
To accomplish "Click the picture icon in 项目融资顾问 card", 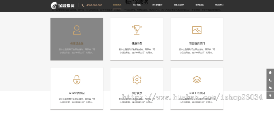I will [197, 30].
